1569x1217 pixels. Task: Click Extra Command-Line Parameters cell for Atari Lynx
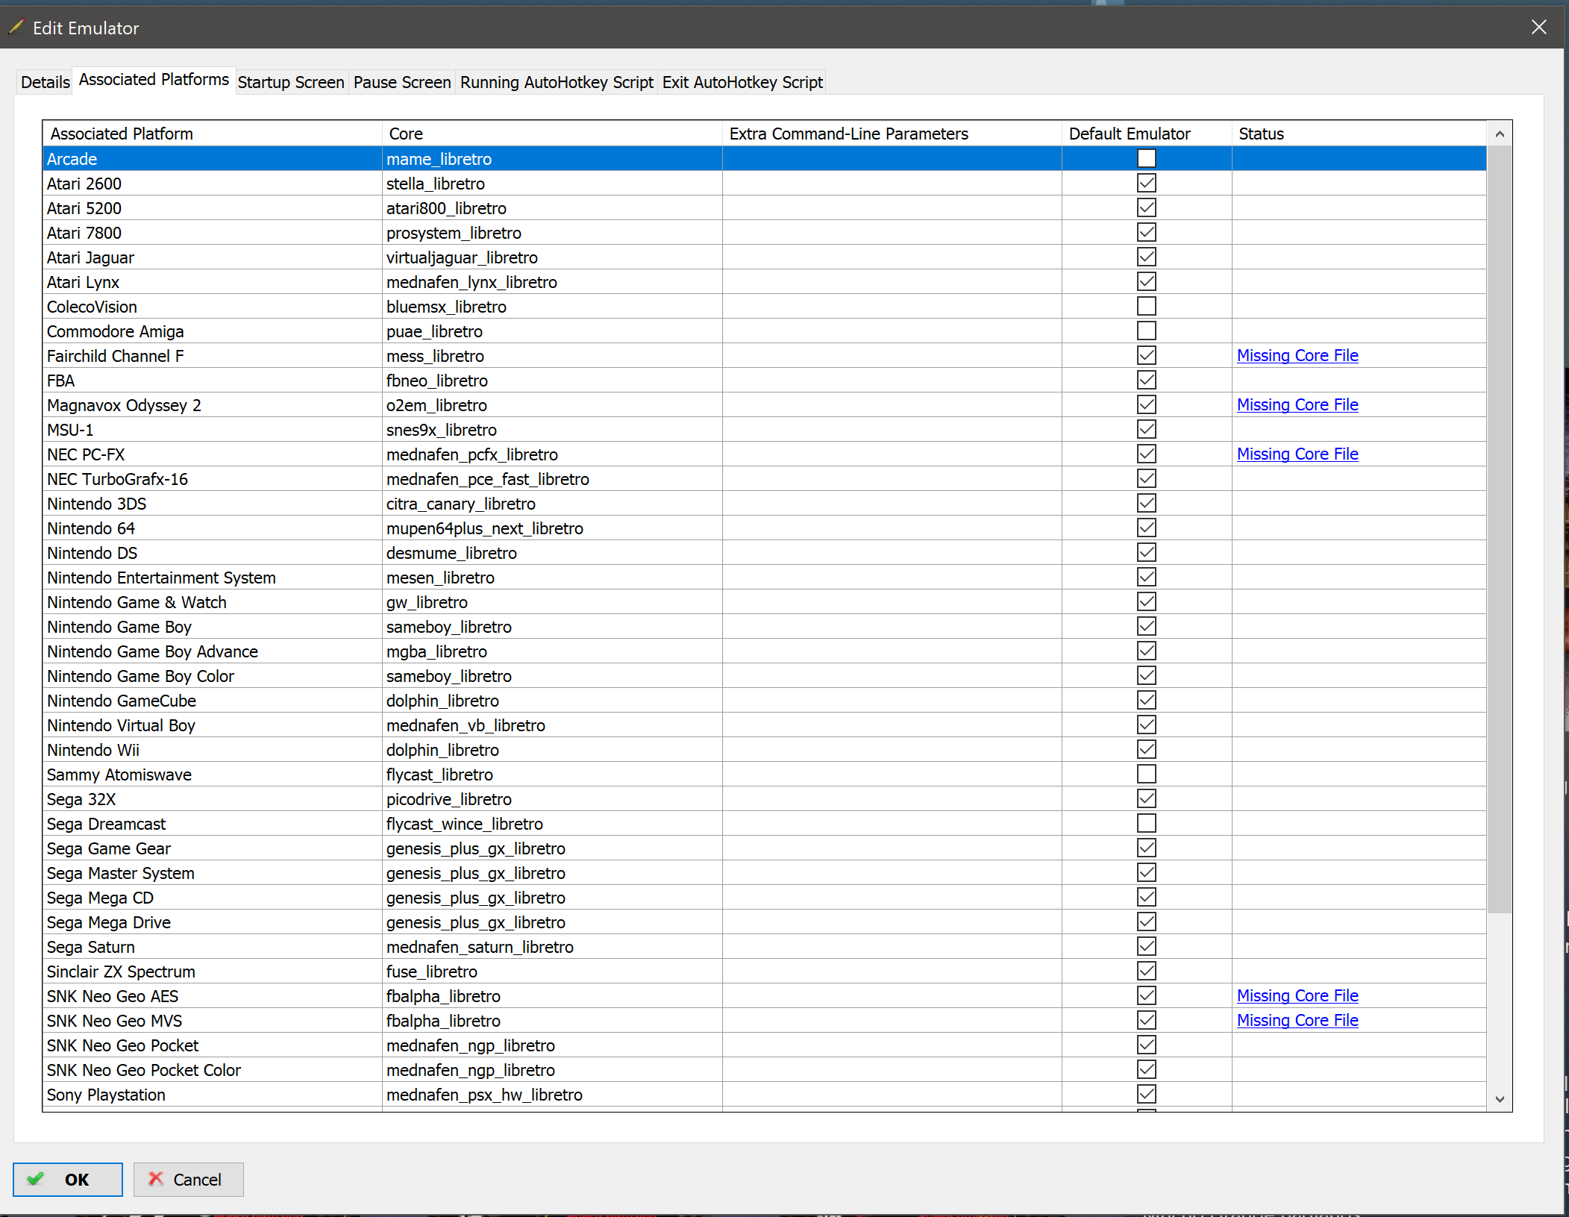pos(892,281)
